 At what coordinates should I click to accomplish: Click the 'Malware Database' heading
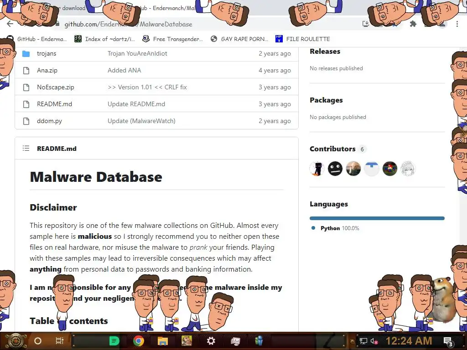click(x=96, y=177)
